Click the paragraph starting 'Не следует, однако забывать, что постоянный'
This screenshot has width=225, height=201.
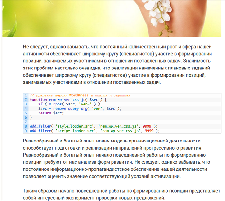click(117, 64)
